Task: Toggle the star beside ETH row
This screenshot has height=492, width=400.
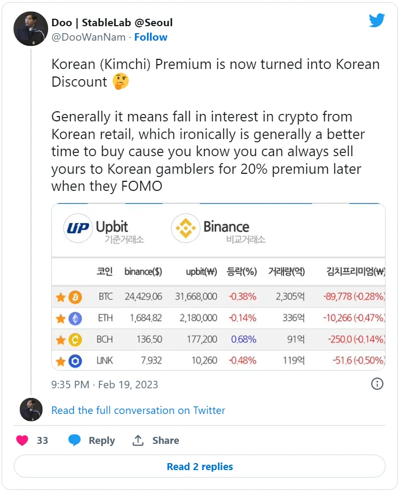Action: (x=61, y=318)
